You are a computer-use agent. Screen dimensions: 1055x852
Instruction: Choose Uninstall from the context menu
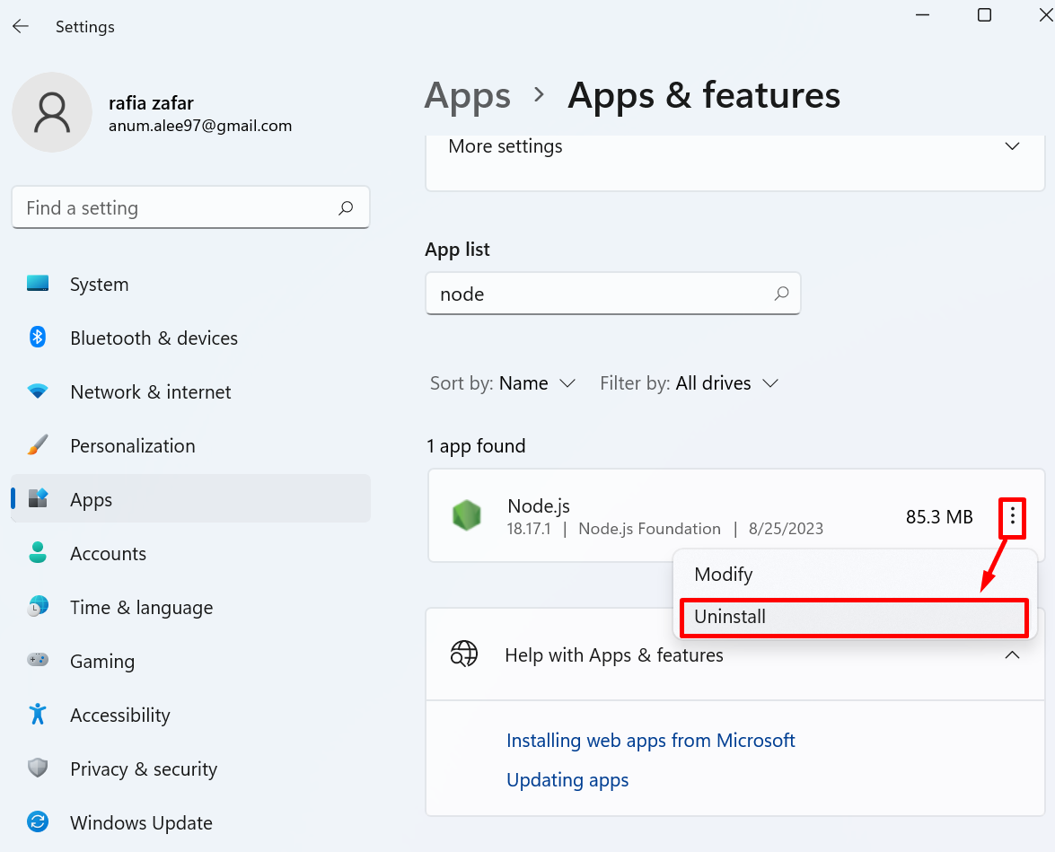pos(855,617)
